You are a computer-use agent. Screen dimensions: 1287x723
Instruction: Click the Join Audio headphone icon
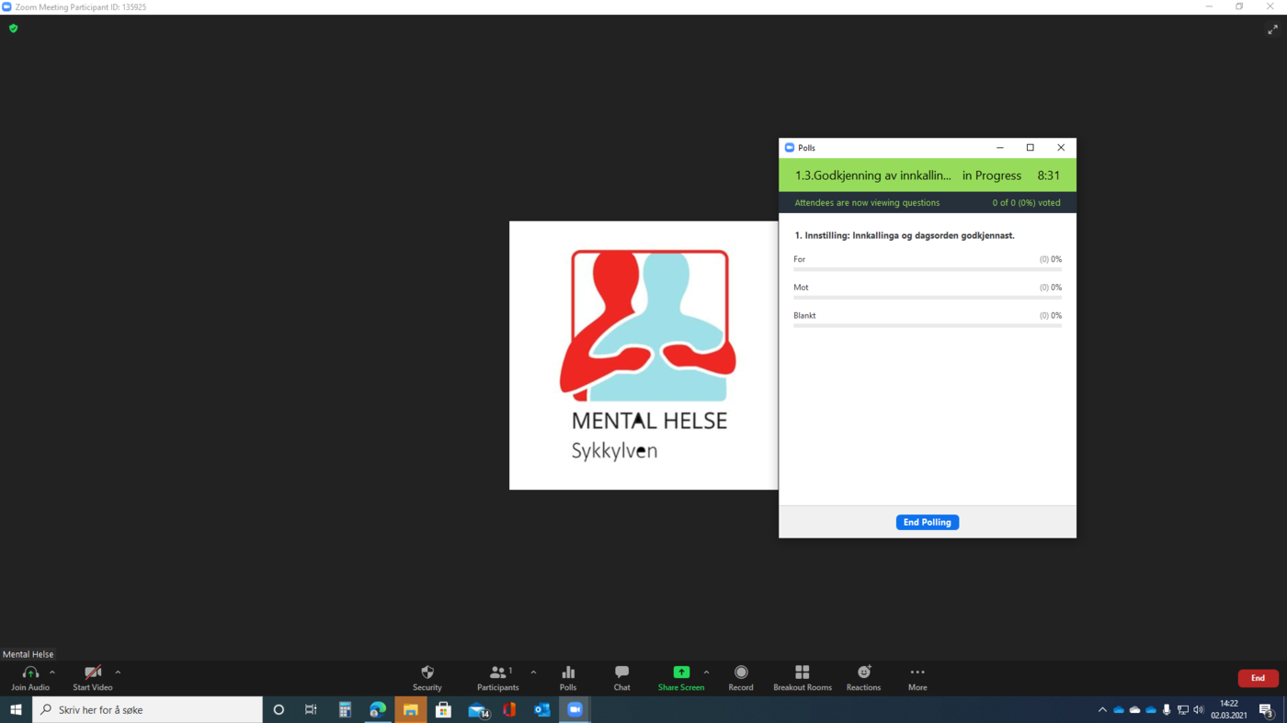tap(30, 672)
